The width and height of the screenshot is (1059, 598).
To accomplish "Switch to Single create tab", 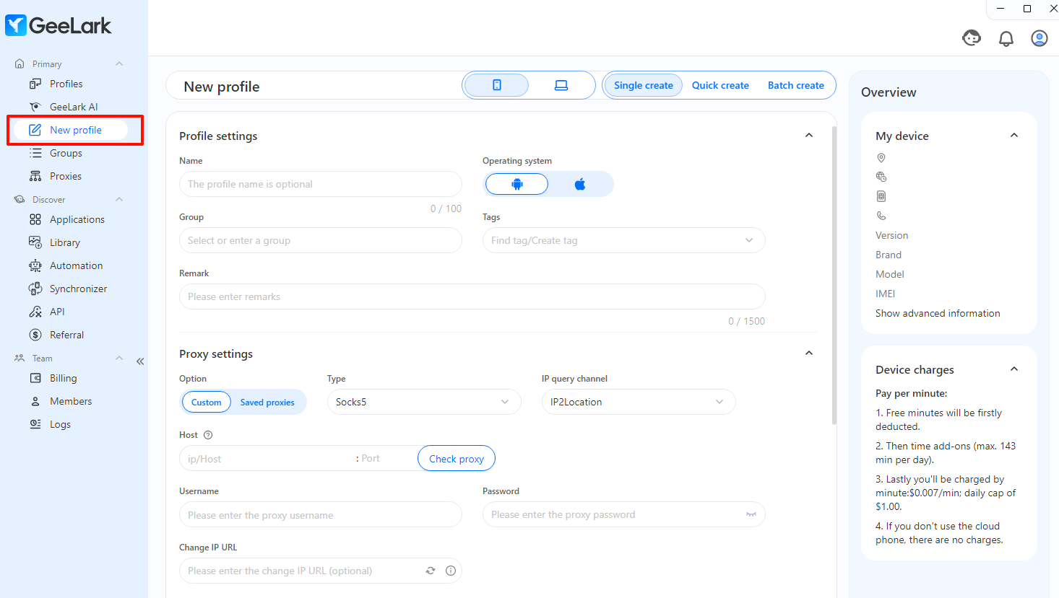I will coord(643,85).
